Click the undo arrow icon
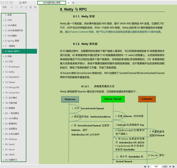 coord(2,2)
